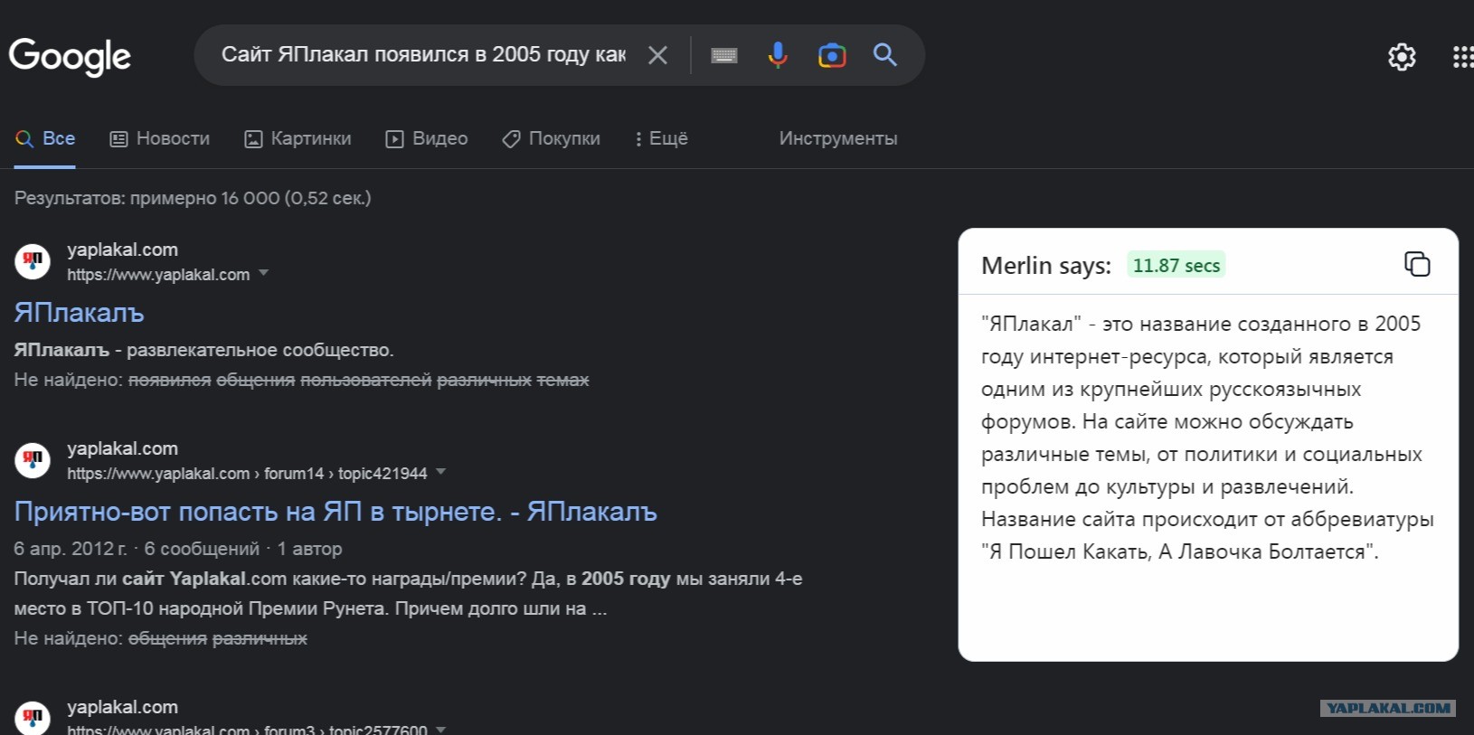Submit search with the magnifier icon
1474x735 pixels.
tap(885, 55)
